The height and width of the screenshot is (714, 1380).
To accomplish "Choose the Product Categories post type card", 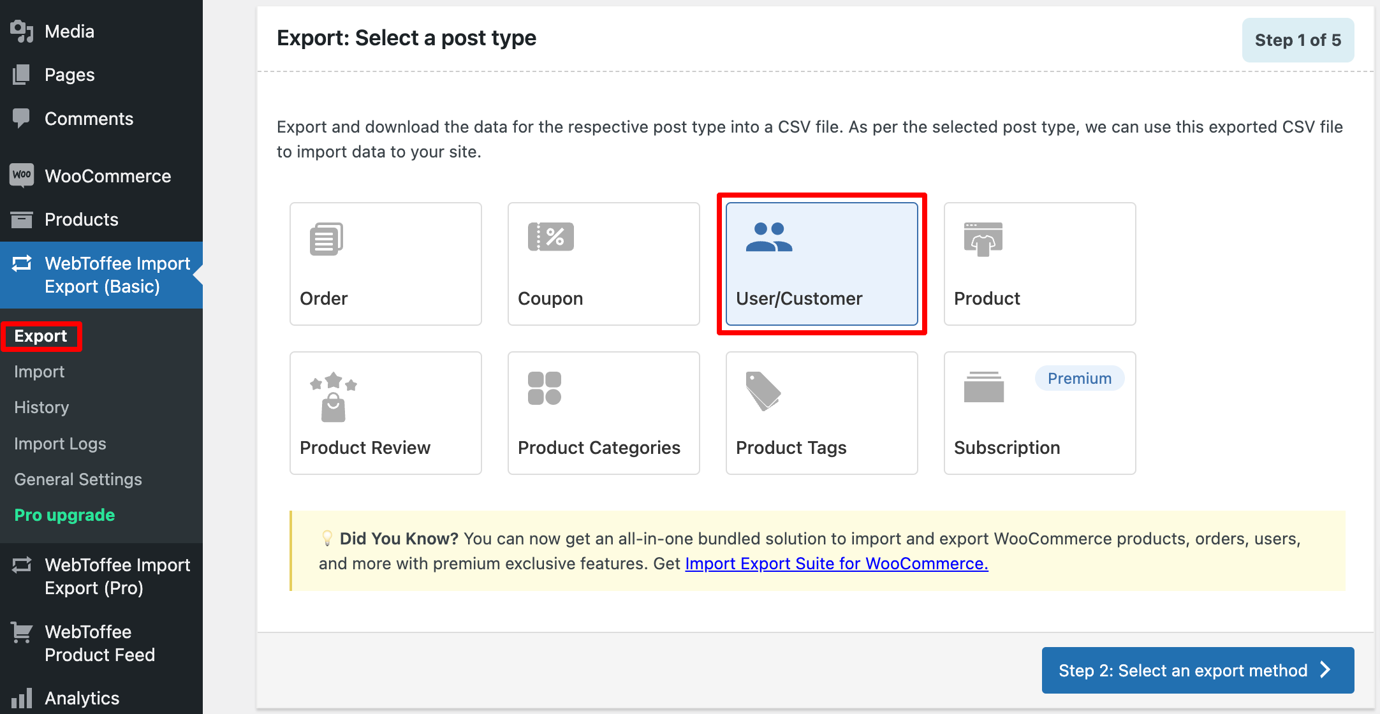I will (604, 413).
